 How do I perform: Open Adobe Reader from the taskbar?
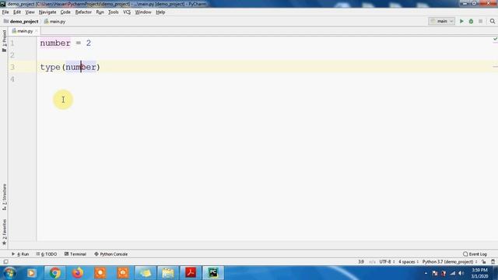point(191,273)
